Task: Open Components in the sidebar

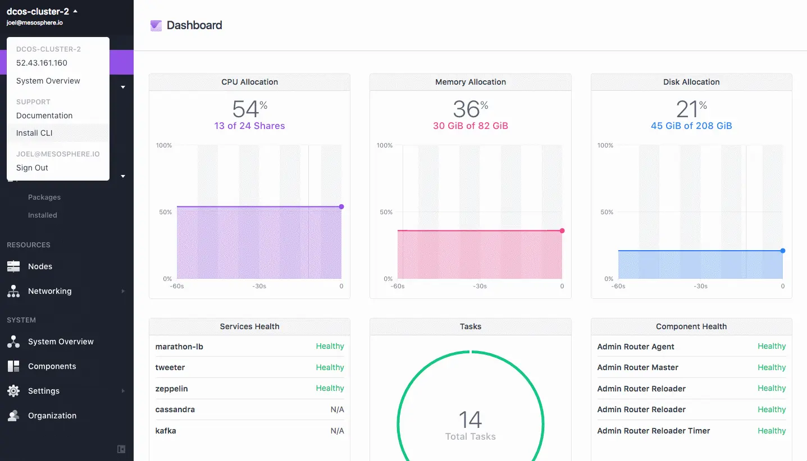Action: pos(52,366)
